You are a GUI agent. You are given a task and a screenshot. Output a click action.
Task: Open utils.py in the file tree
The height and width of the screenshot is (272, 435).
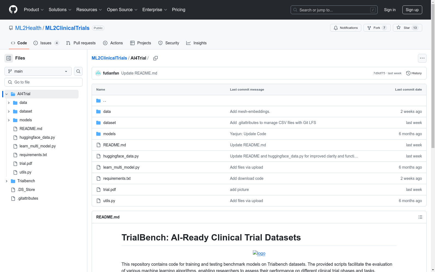coord(26,172)
